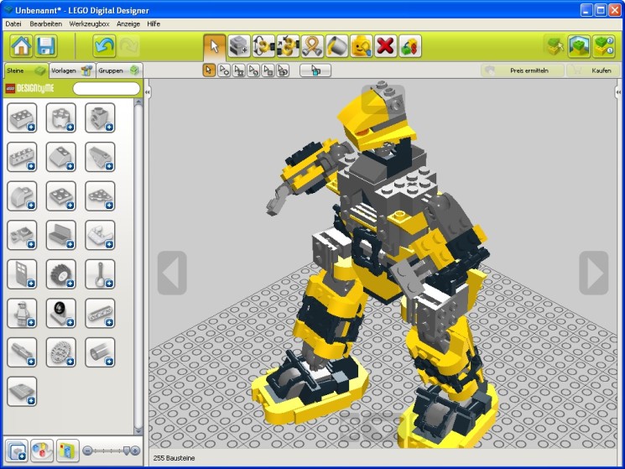Select the Flex tool
Image resolution: width=625 pixels, height=469 pixels.
312,46
